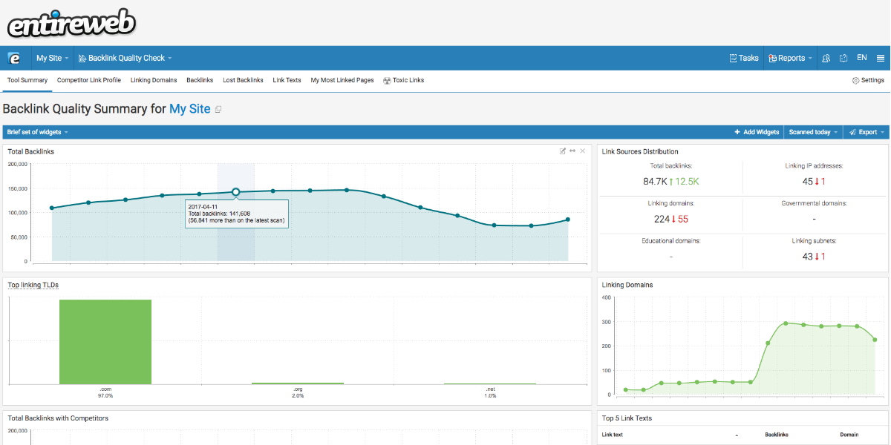
Task: Select the Tool Summary tab
Action: [27, 80]
